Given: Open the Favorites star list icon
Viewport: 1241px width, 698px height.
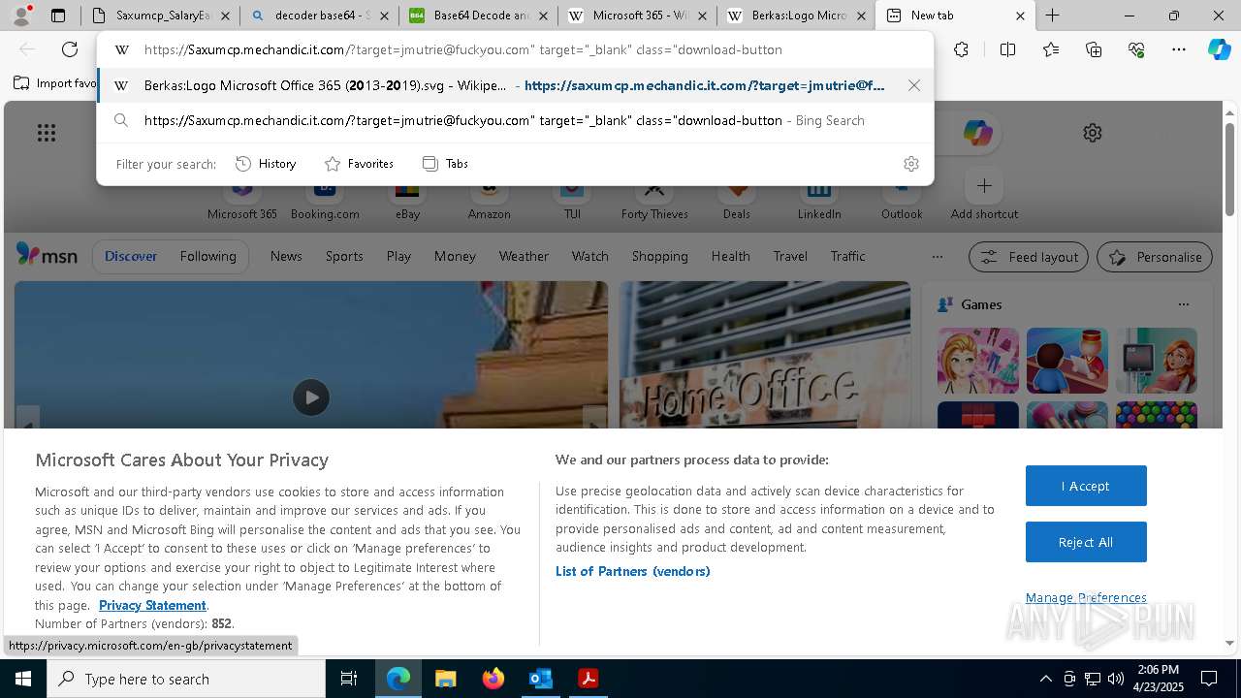Looking at the screenshot, I should (1051, 49).
